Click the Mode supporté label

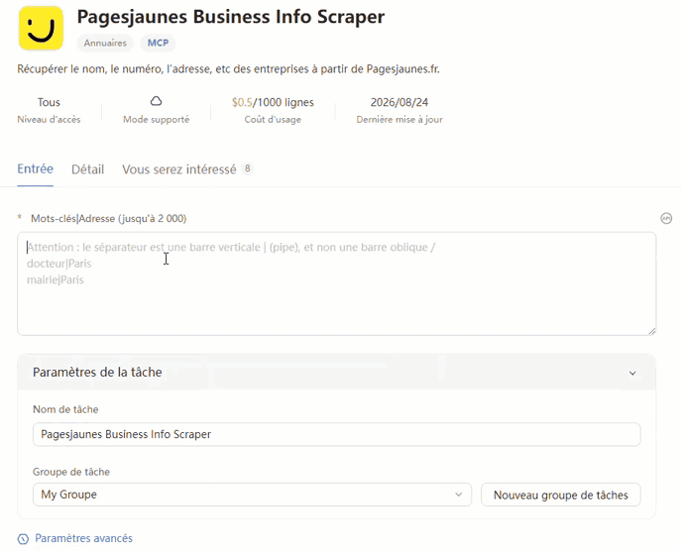156,119
